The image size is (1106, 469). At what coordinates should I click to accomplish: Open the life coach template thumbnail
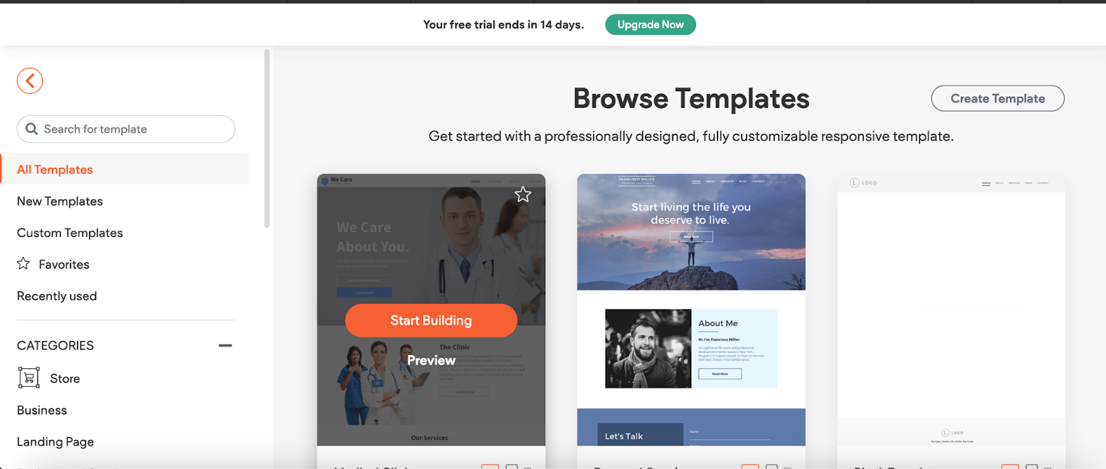[x=691, y=309]
